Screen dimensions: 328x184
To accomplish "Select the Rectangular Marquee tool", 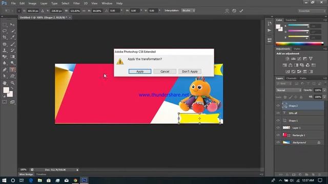I will (5, 25).
